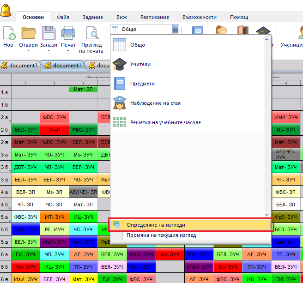The width and height of the screenshot is (303, 283).
Task: Open Print Preview (Преглед на печата)
Action: click(x=91, y=34)
